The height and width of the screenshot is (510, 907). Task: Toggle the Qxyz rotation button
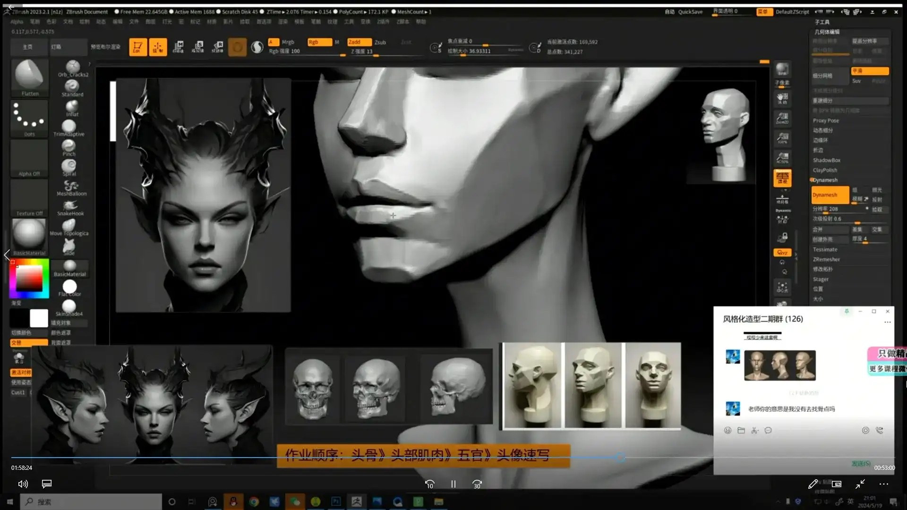782,252
